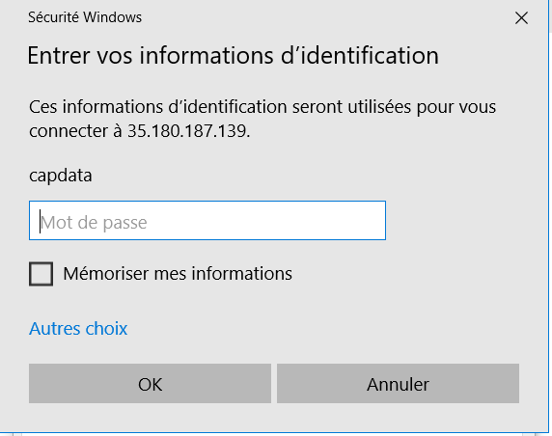This screenshot has height=436, width=552.
Task: Expand more sign-in options via Autres choix
Action: click(78, 328)
